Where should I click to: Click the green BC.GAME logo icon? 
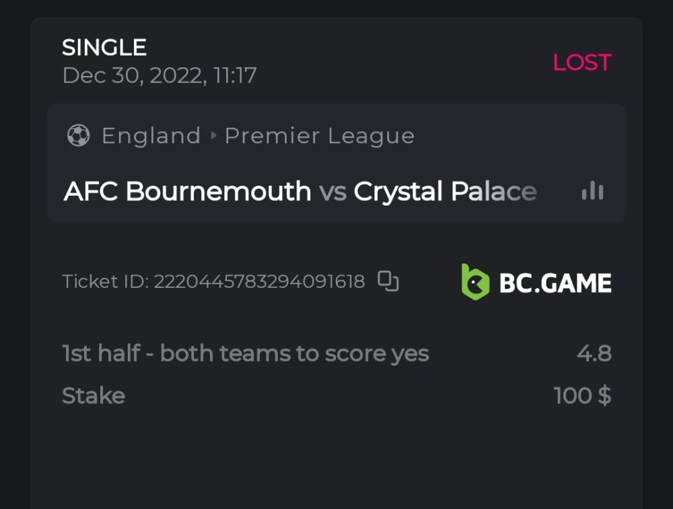coord(475,282)
